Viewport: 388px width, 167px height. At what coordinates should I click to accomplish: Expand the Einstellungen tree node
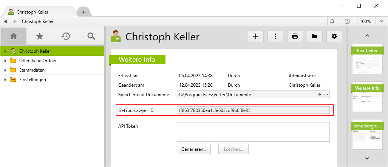tap(5, 80)
